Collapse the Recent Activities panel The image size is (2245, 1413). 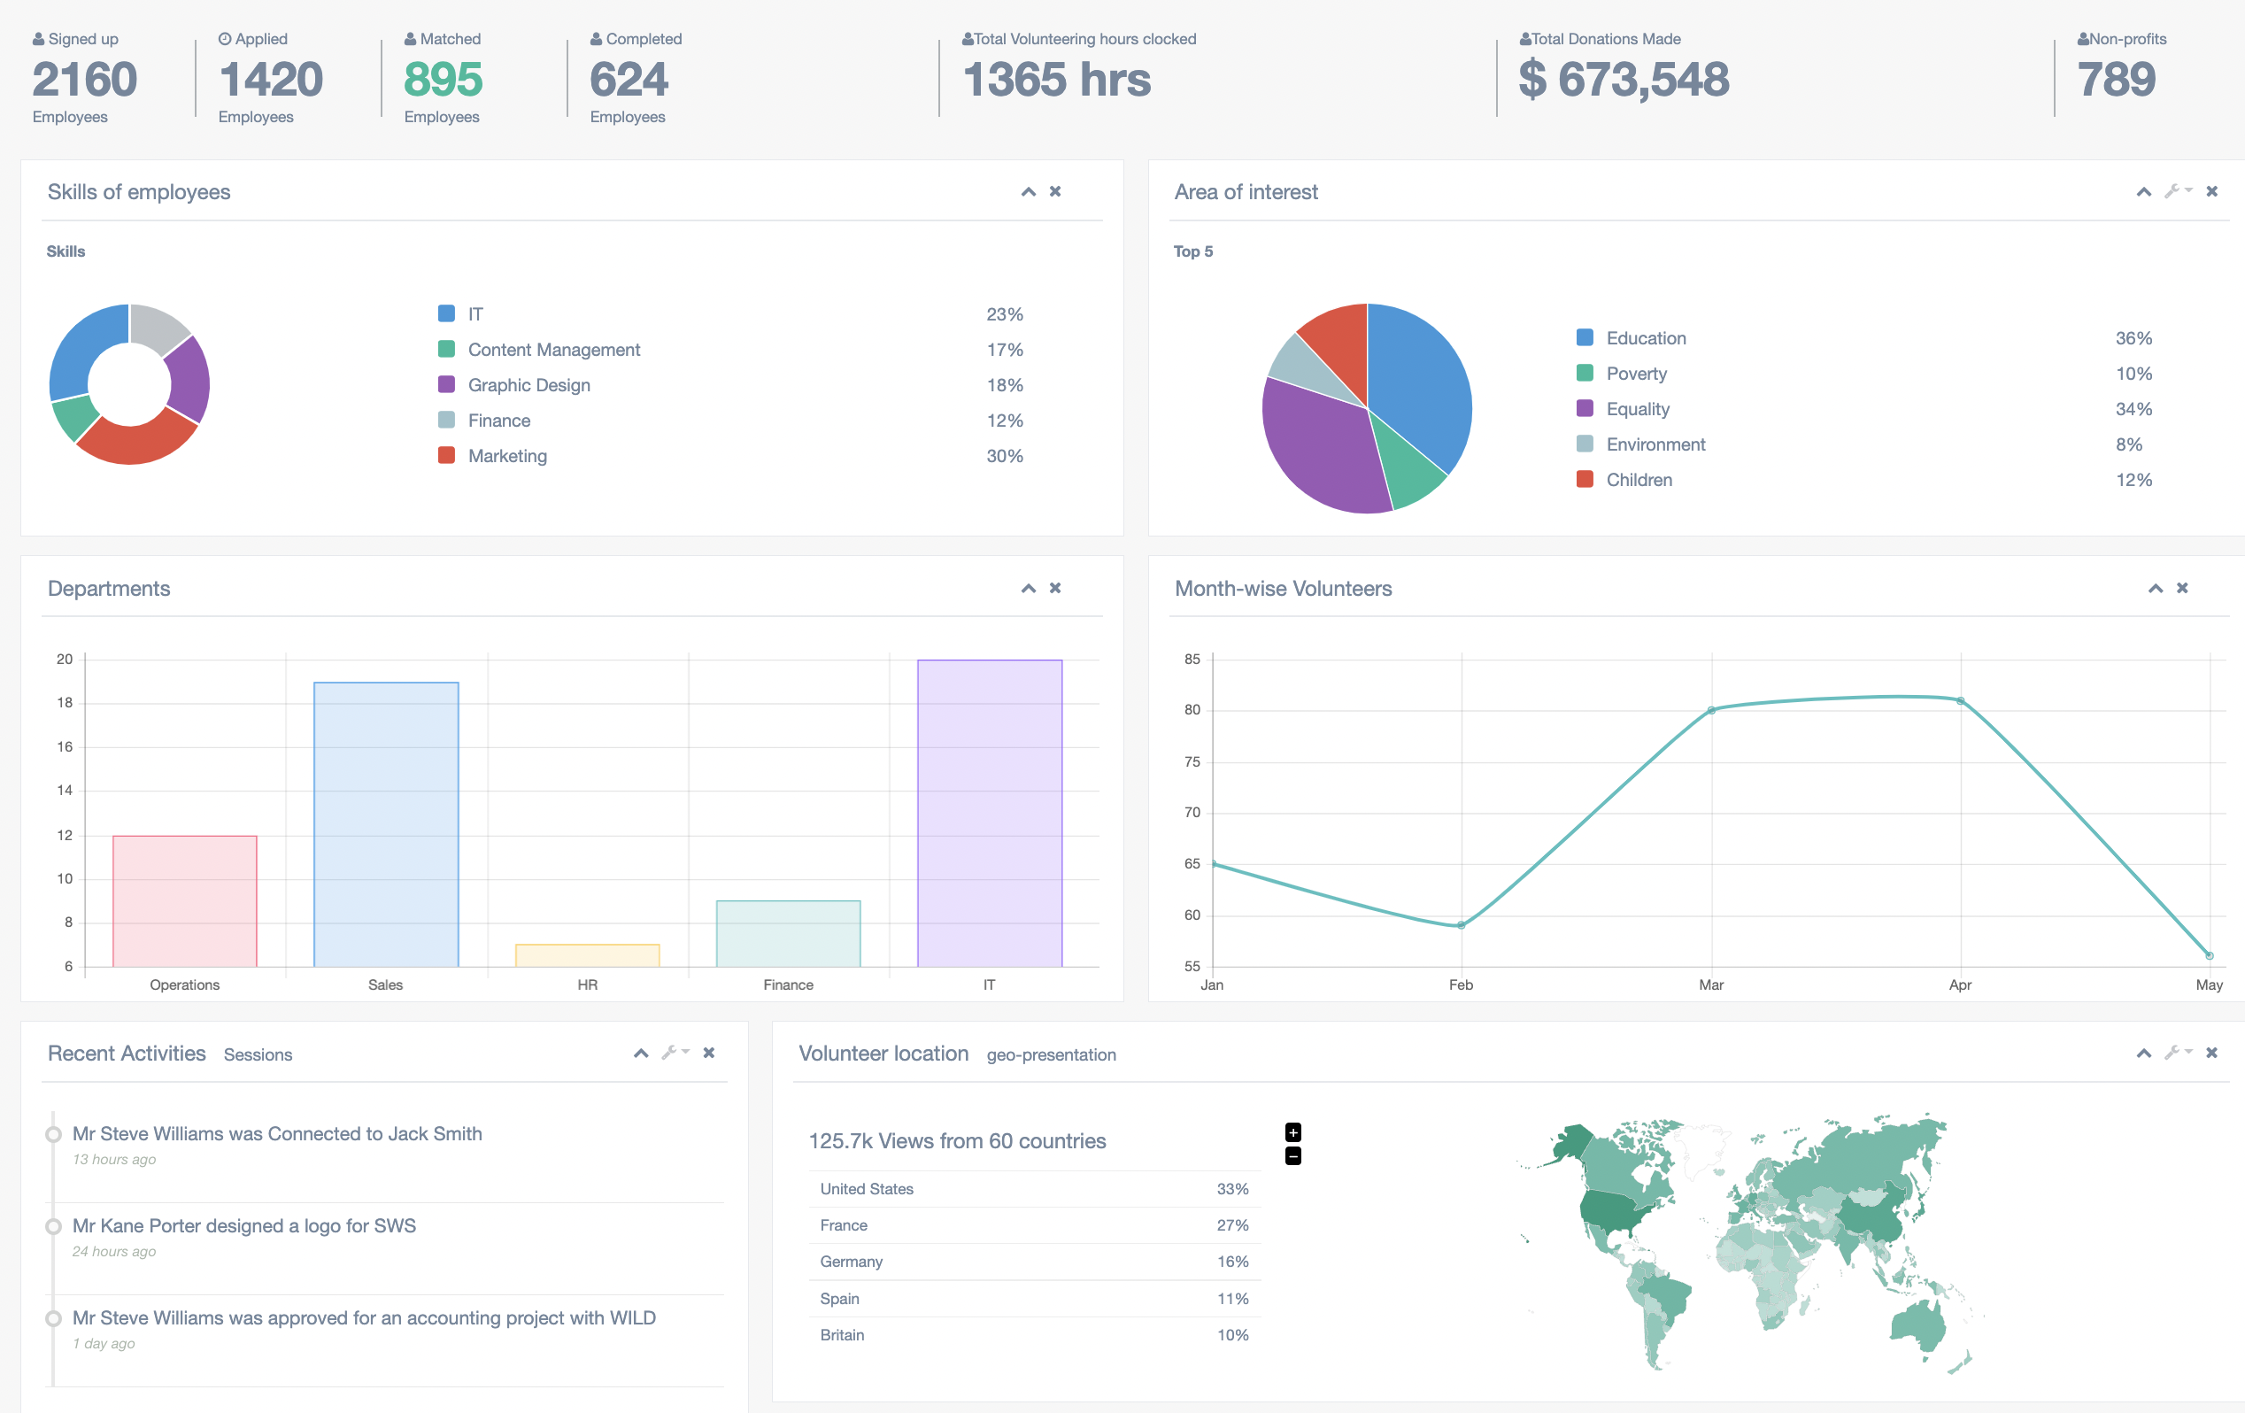tap(641, 1053)
